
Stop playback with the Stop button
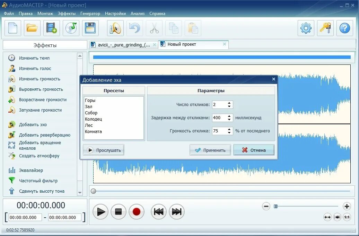pos(119,212)
